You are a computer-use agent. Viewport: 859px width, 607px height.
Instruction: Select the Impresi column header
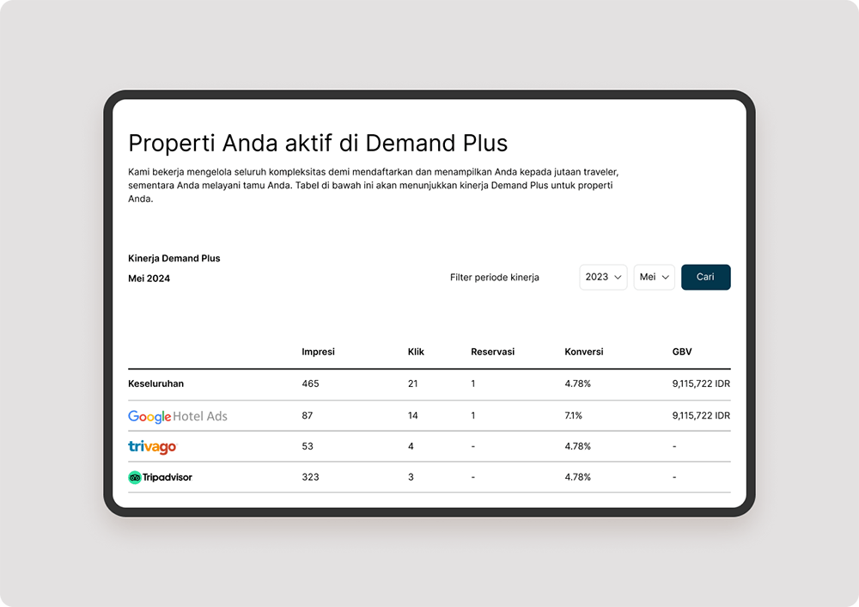[x=318, y=352]
